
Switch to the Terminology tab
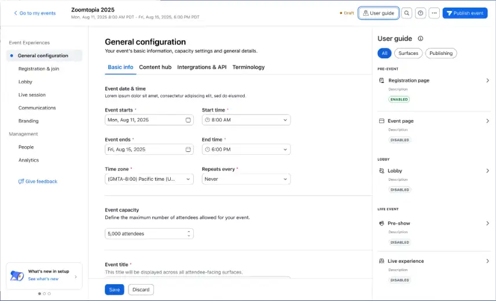(x=249, y=67)
